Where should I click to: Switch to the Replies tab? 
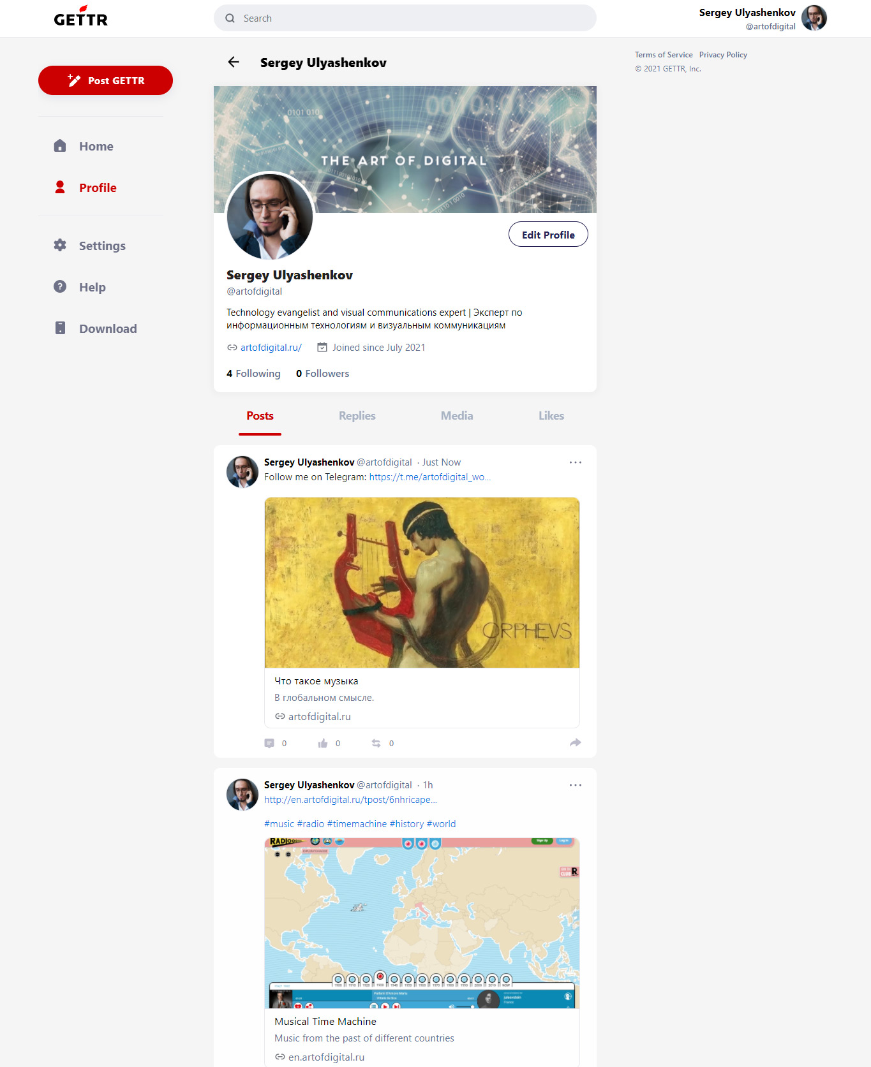point(357,416)
